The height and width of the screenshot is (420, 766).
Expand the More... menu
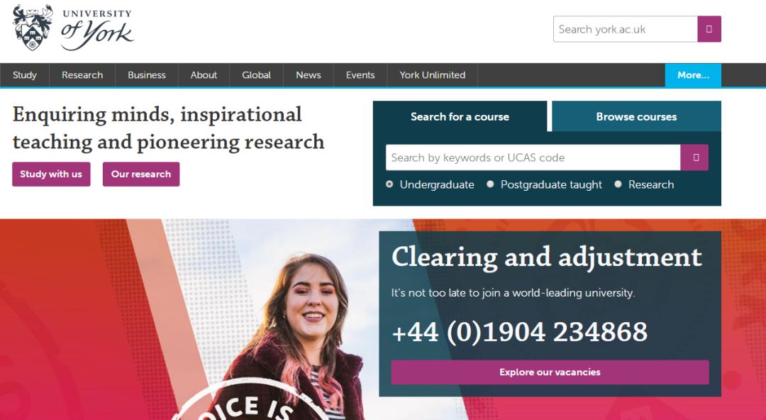pyautogui.click(x=693, y=75)
